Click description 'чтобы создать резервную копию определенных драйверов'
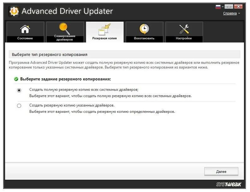Image resolution: width=250 pixels, height=192 pixels. click(123, 112)
